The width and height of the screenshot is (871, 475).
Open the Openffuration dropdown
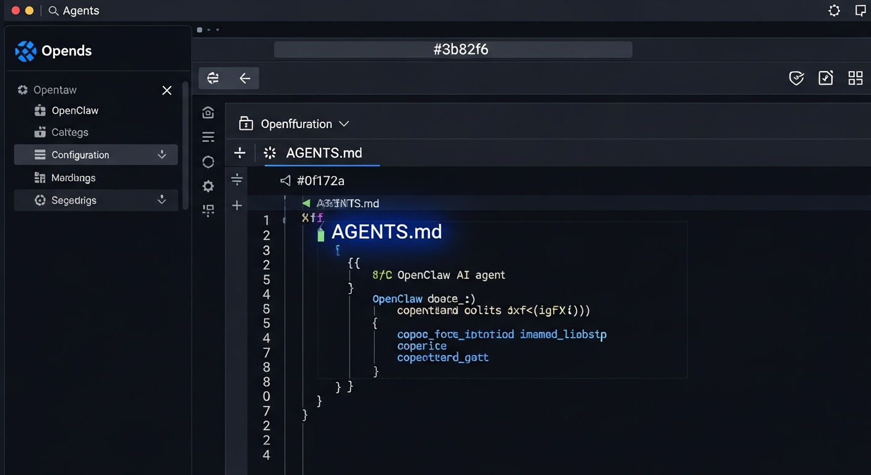344,124
